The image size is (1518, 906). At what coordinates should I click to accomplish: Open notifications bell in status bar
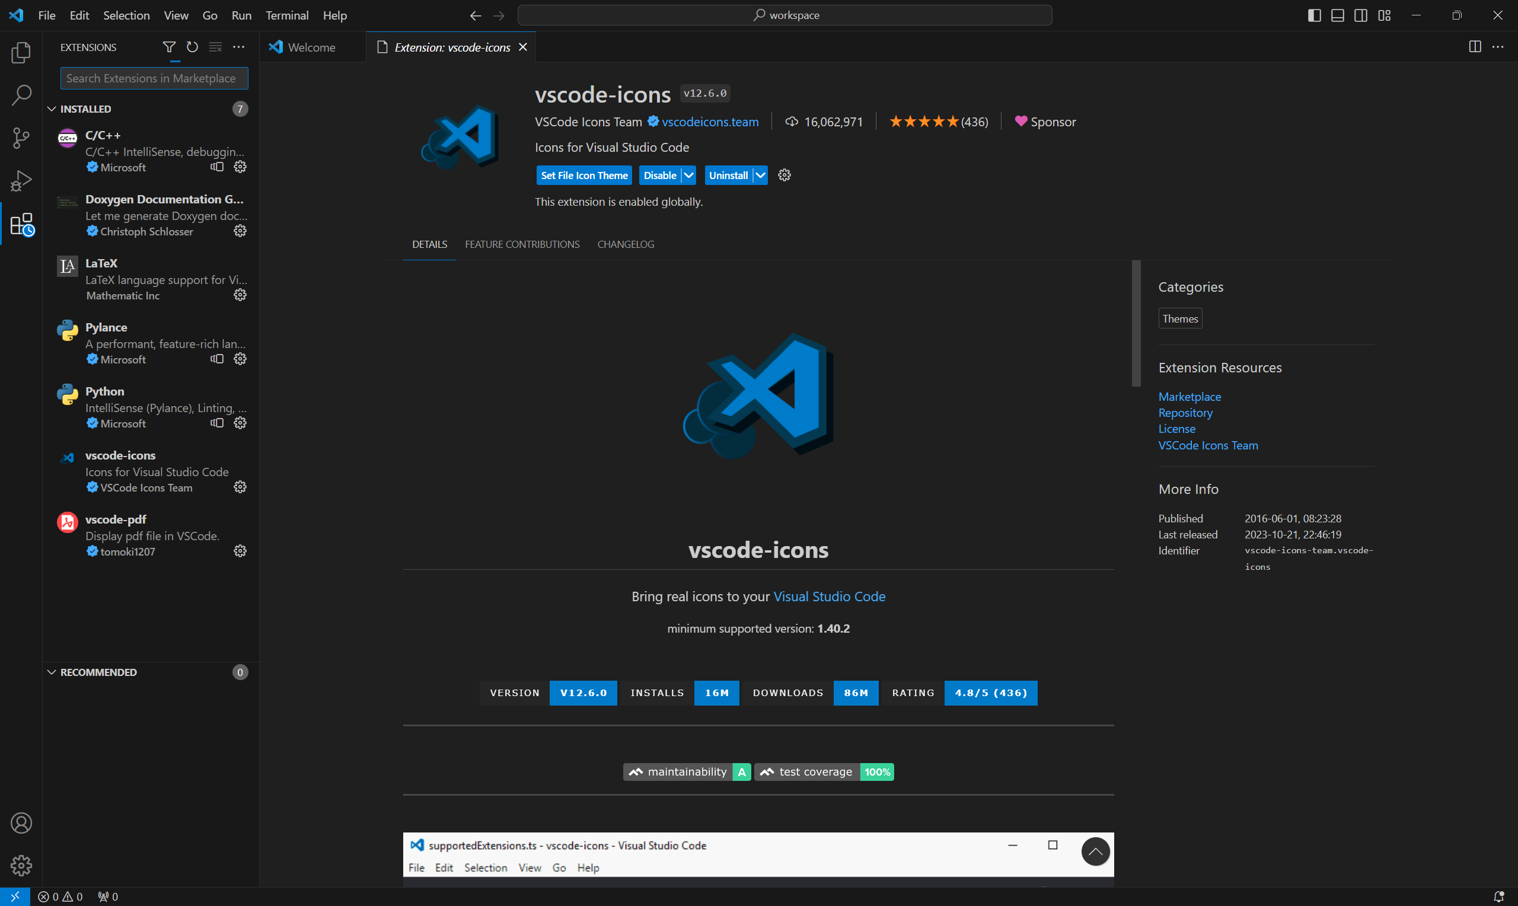[x=1498, y=897]
